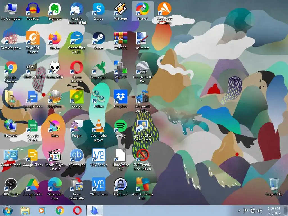Click the Google Chrome desktop shortcut

tap(11, 72)
